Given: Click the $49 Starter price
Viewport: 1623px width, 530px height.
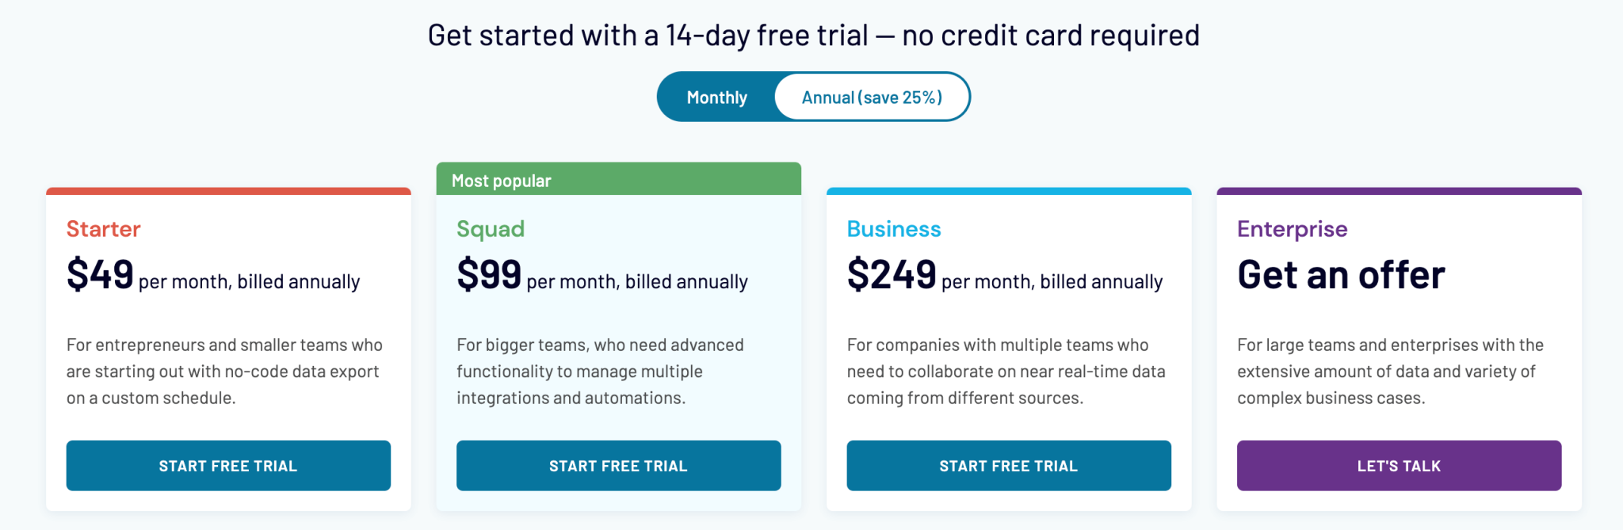Looking at the screenshot, I should click(x=101, y=275).
